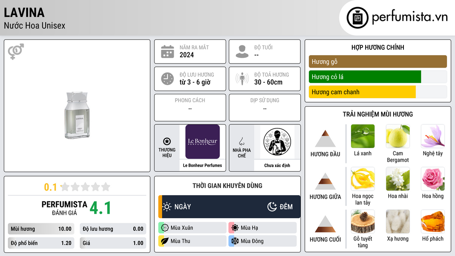Click the sillage icon for Độ toả hương
This screenshot has width=455, height=256.
coord(242,79)
